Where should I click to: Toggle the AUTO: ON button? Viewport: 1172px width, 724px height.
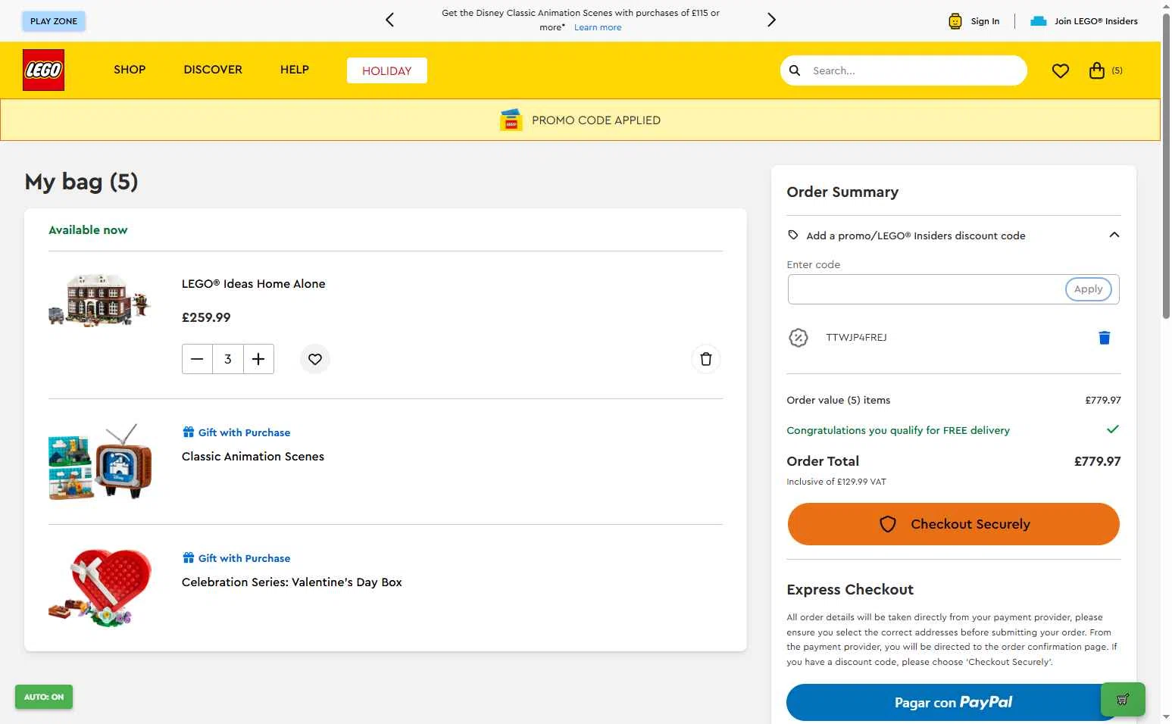point(44,697)
